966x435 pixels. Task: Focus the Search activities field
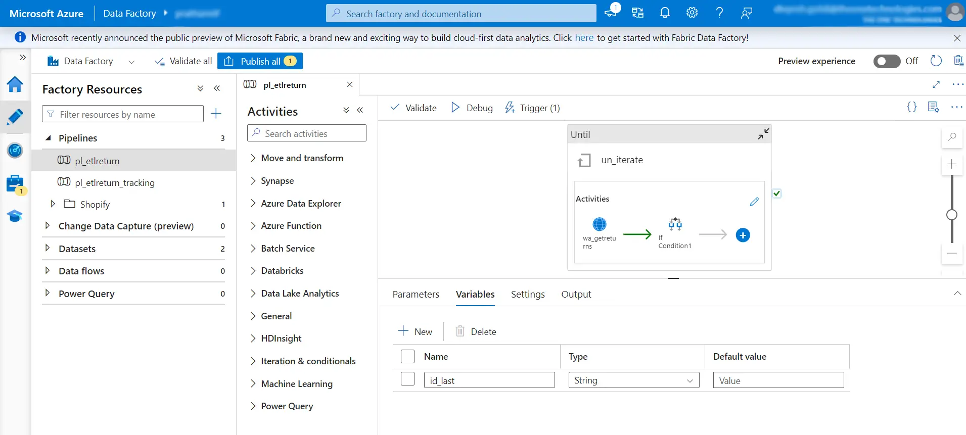(x=307, y=133)
